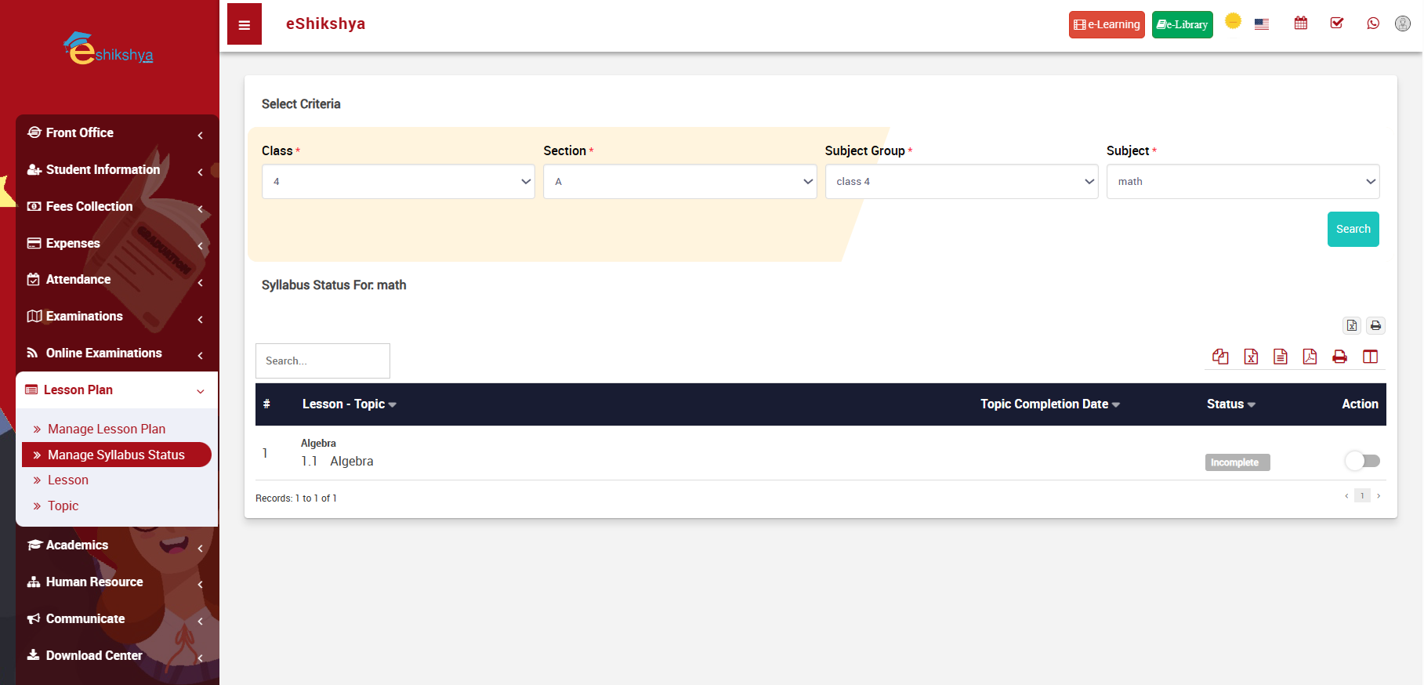1424x685 pixels.
Task: Click the table search input field
Action: click(x=323, y=361)
